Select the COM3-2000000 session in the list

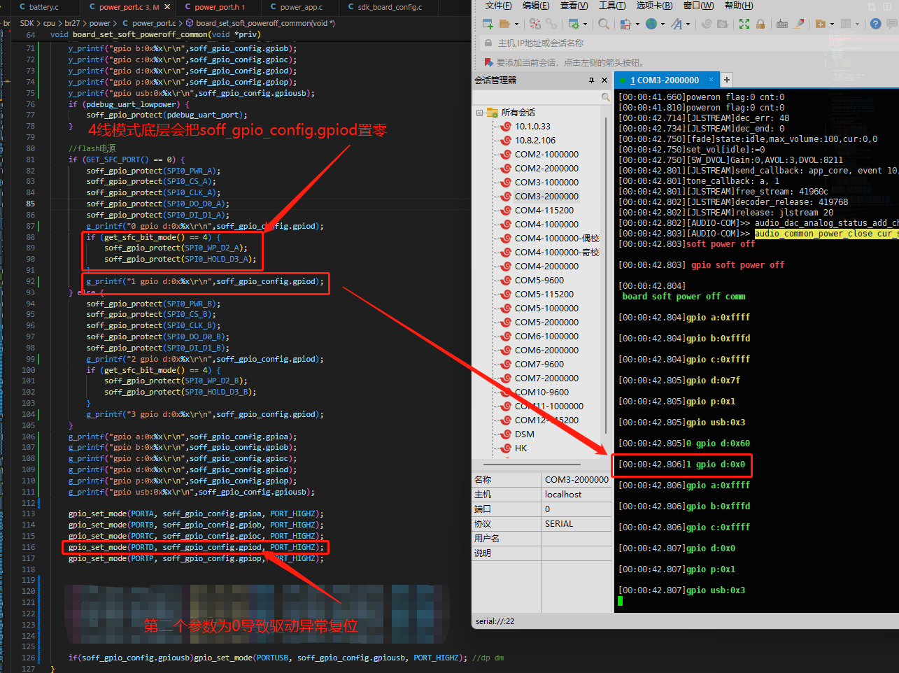click(x=546, y=197)
